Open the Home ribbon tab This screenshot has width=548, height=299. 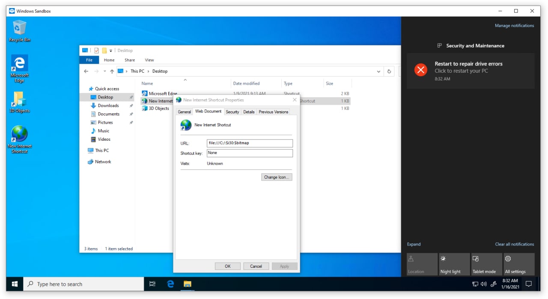[x=109, y=60]
